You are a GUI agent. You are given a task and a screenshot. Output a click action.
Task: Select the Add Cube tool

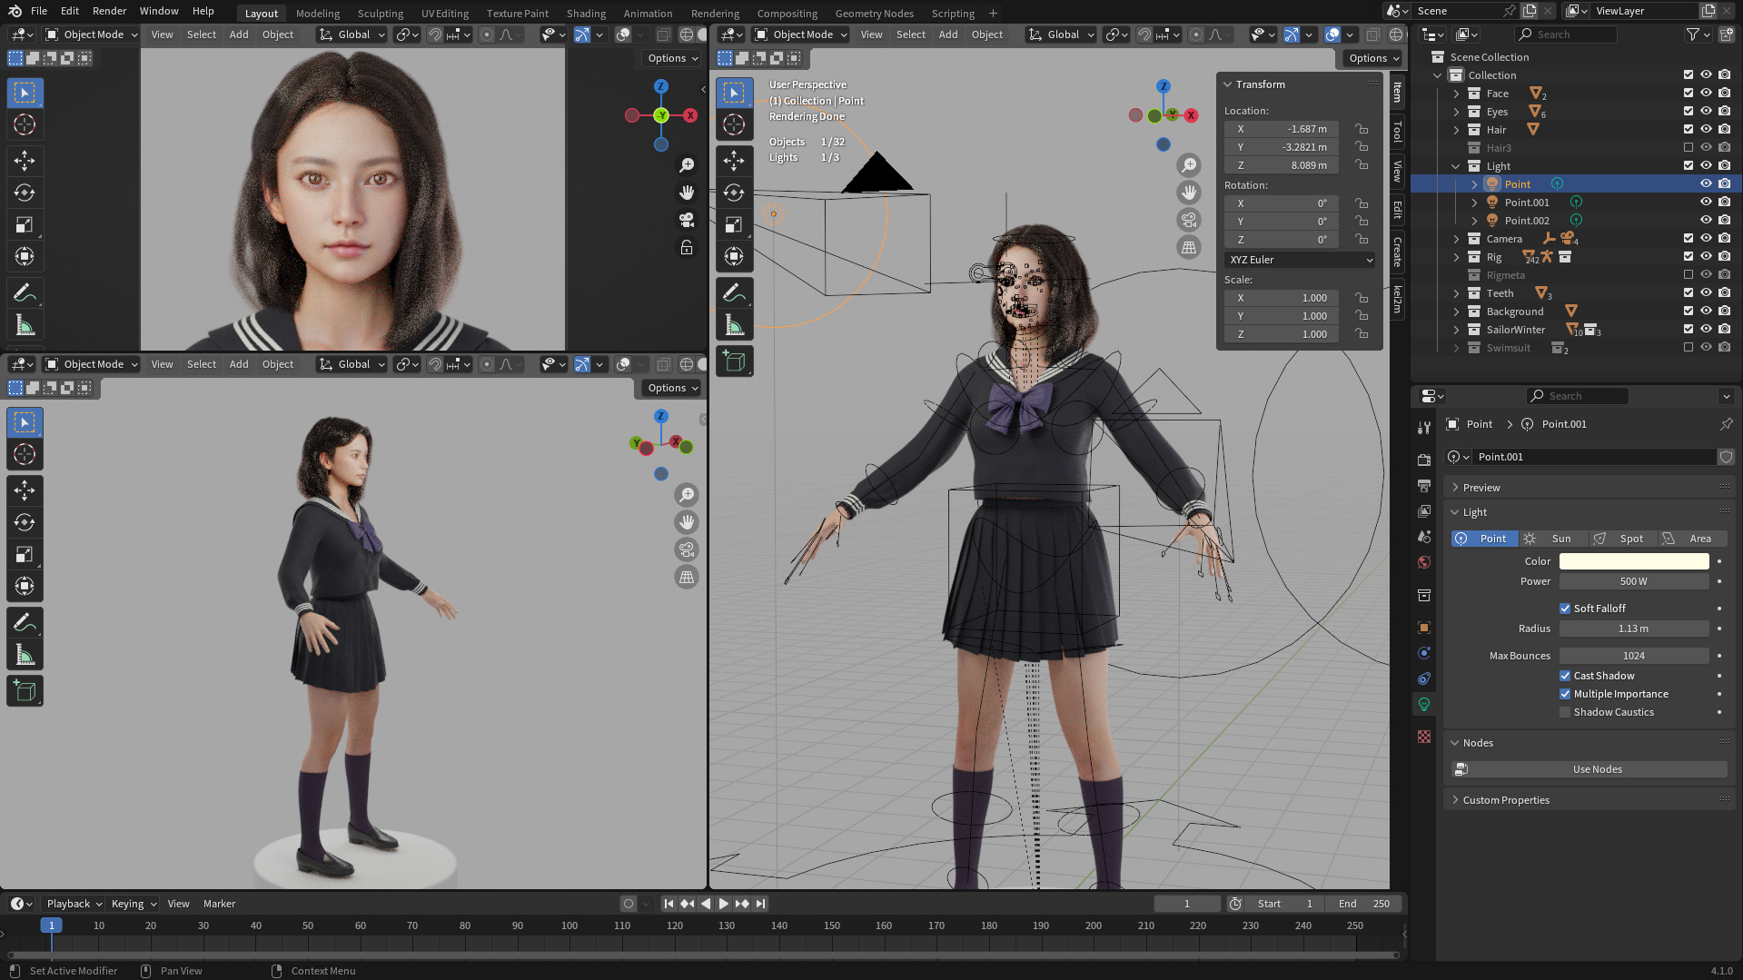734,361
